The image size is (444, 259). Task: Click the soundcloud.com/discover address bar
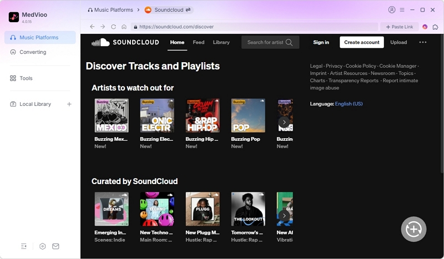pos(254,27)
